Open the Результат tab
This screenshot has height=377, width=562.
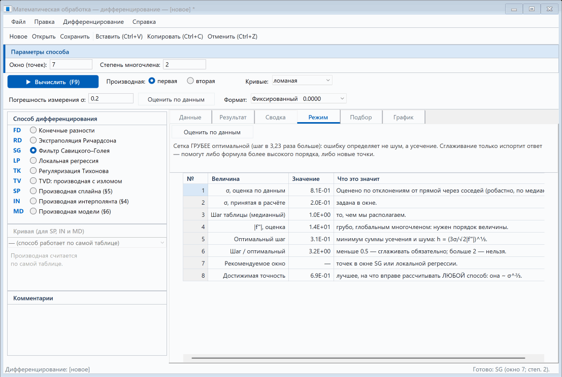pos(233,118)
